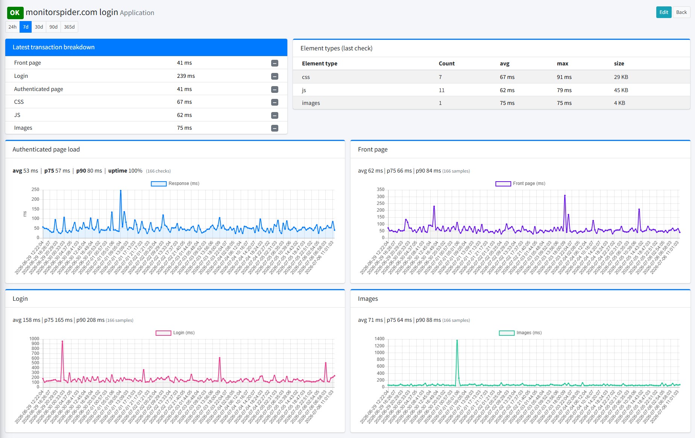Click the Login chart panel title

[20, 299]
